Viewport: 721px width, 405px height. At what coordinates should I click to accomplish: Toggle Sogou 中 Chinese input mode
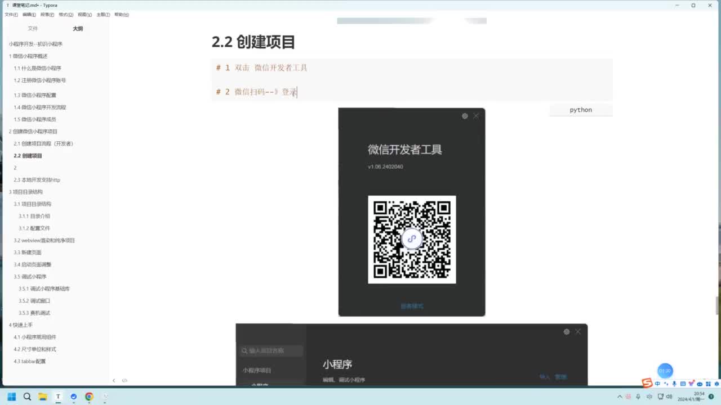[x=657, y=384]
